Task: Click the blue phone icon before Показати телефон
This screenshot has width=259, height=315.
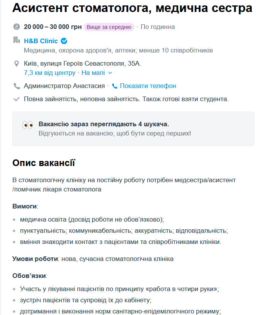Action: [114, 86]
